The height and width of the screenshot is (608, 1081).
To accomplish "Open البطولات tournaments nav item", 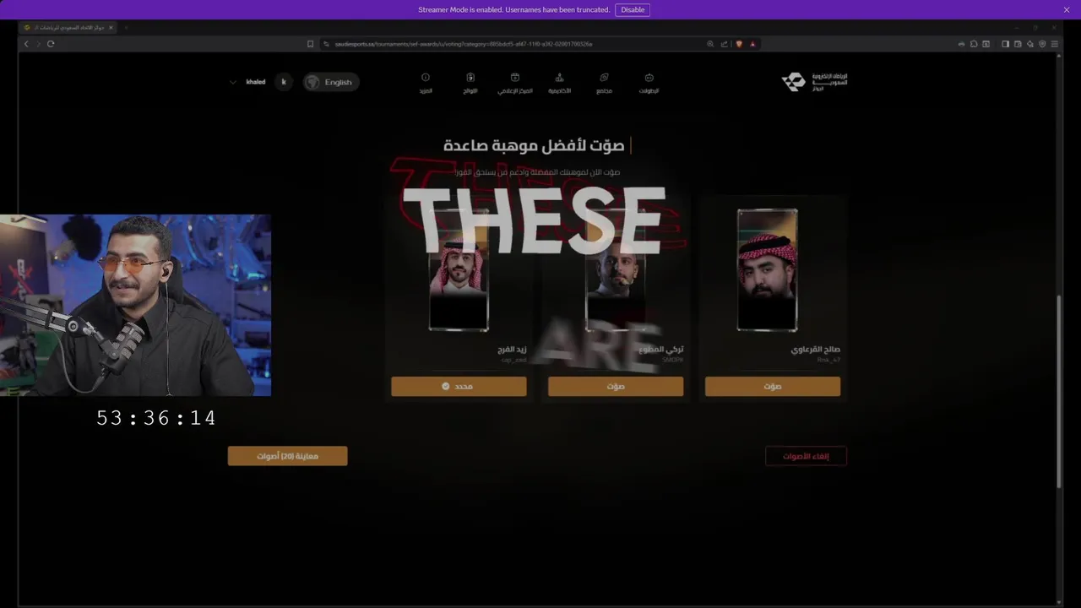I will coord(649,83).
